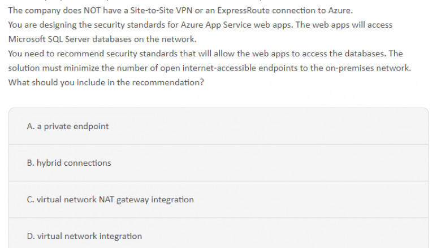
Task: Click the capitalized word "NOT"
Action: coord(92,11)
